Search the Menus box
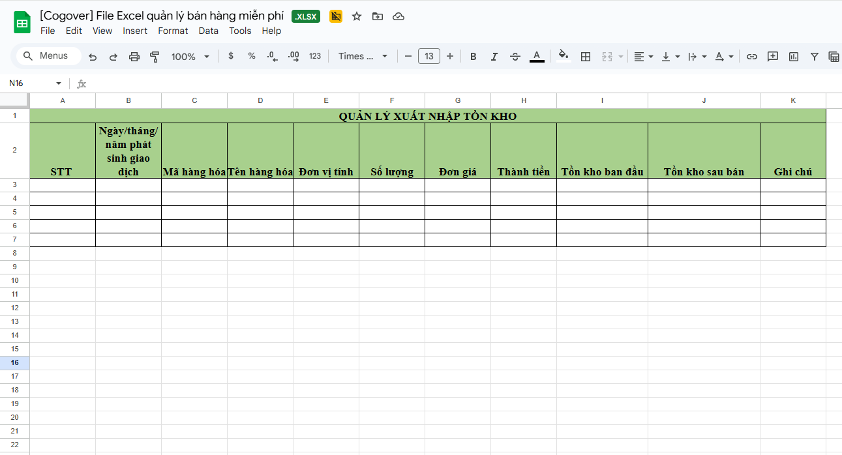Screen dimensions: 842x455 click(x=49, y=56)
